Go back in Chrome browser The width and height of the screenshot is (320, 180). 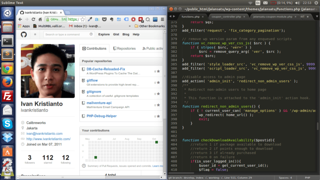coord(20,19)
